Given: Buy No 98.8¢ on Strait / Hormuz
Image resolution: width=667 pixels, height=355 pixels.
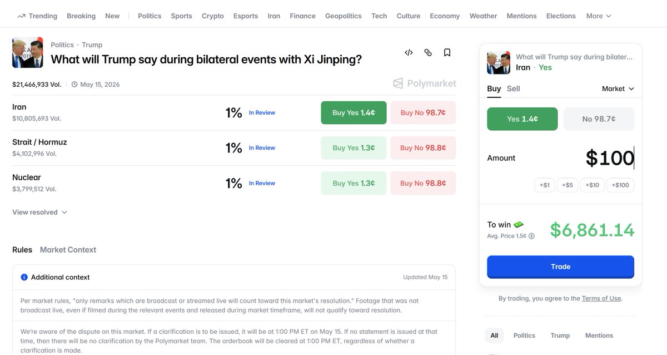Looking at the screenshot, I should (423, 148).
